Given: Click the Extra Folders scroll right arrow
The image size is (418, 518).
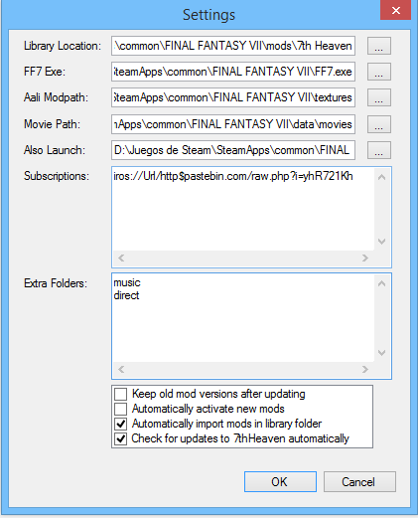Looking at the screenshot, I should (365, 369).
